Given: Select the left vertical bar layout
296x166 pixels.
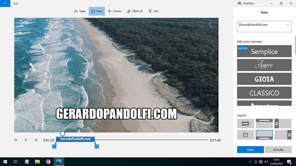Looking at the screenshot, I should pyautogui.click(x=283, y=124).
